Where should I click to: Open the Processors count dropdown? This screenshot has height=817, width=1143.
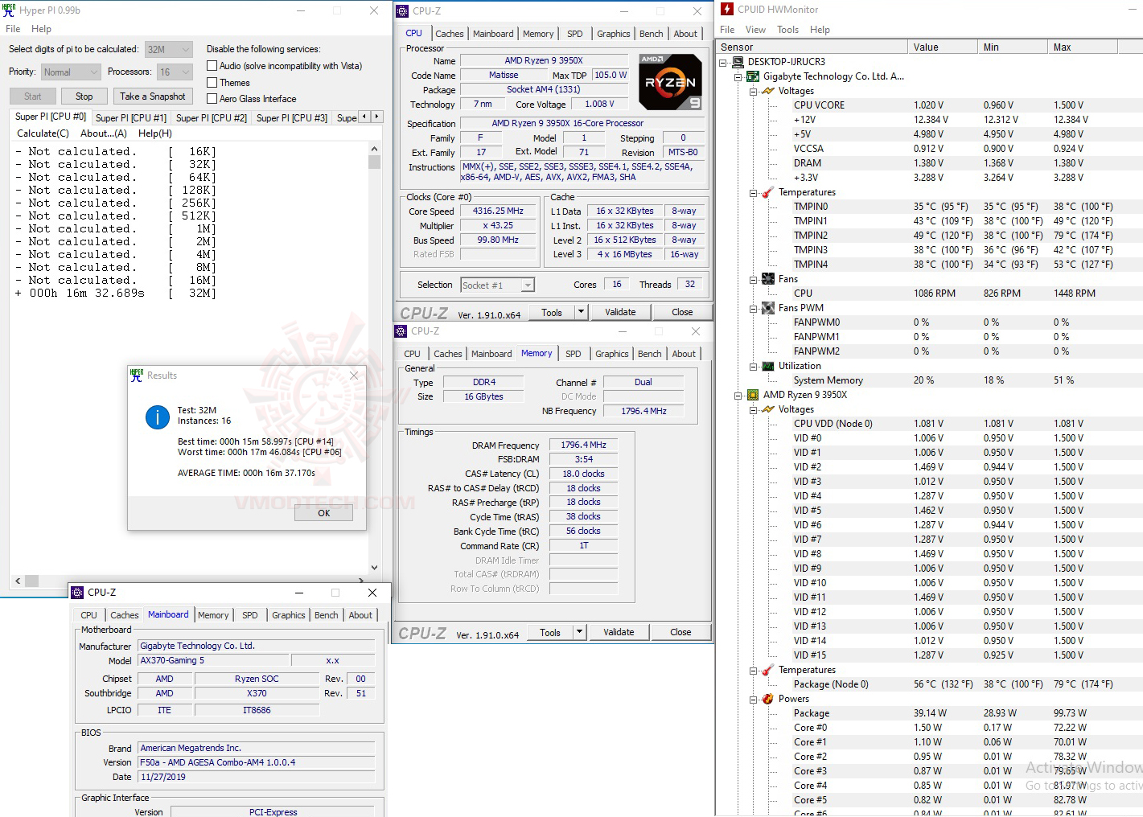[175, 72]
